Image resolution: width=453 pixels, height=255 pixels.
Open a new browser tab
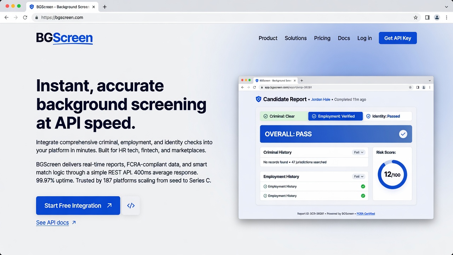point(105,7)
